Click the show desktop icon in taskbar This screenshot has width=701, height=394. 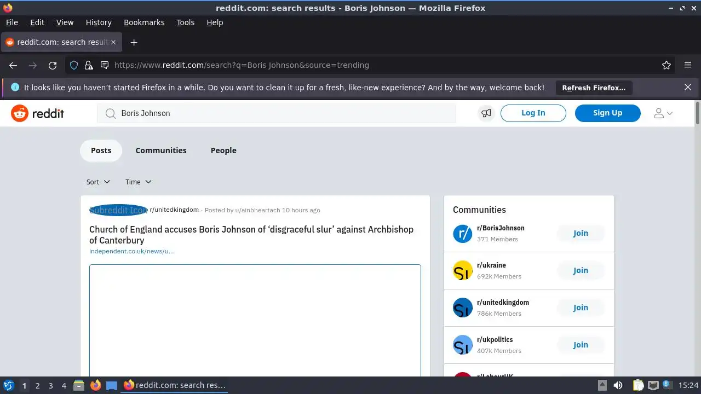pyautogui.click(x=112, y=385)
